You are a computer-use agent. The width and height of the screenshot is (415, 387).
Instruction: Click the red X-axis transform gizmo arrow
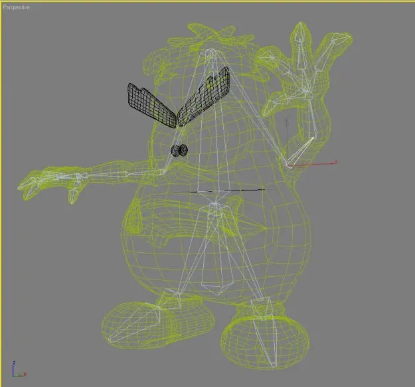click(x=313, y=164)
